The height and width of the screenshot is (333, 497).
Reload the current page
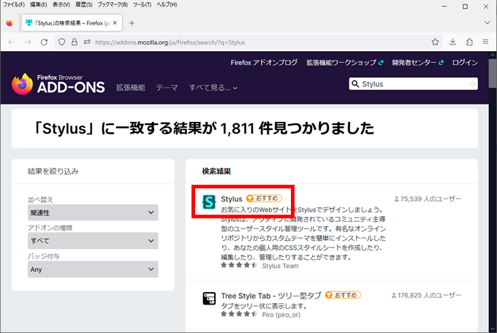(x=44, y=42)
